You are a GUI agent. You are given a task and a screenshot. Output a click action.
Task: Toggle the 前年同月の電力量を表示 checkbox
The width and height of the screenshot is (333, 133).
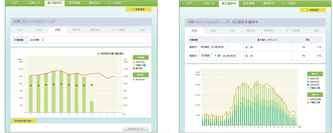99,54
